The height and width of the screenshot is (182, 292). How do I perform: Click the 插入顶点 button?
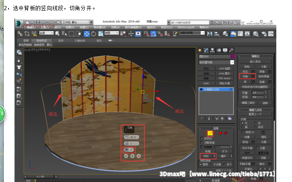pyautogui.click(x=255, y=62)
